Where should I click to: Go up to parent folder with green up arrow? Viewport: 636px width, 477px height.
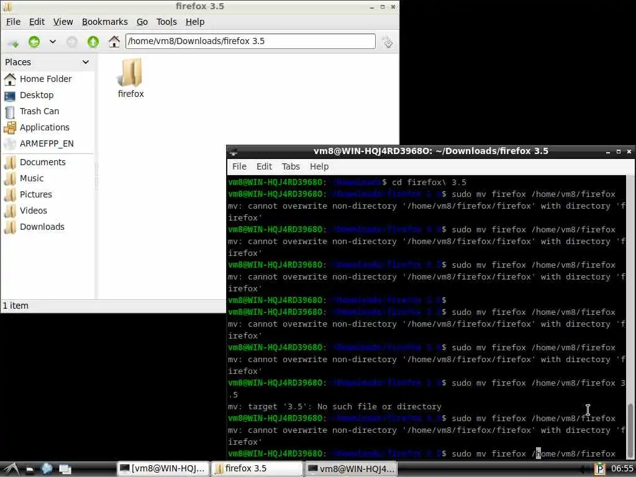click(x=93, y=42)
